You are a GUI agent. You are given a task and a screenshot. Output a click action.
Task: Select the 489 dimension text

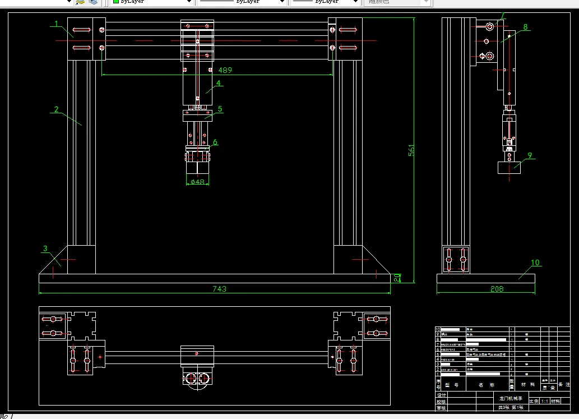[x=225, y=70]
